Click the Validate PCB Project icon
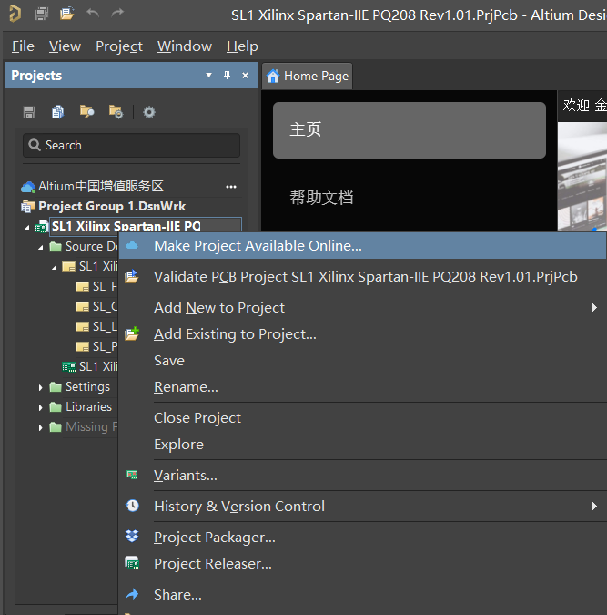The width and height of the screenshot is (607, 615). (x=132, y=276)
